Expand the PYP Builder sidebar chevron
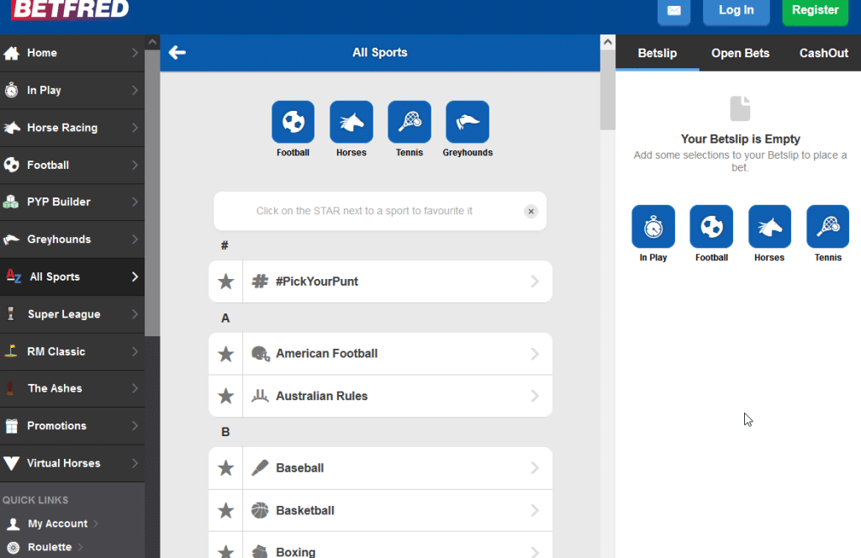Image resolution: width=861 pixels, height=558 pixels. tap(135, 202)
